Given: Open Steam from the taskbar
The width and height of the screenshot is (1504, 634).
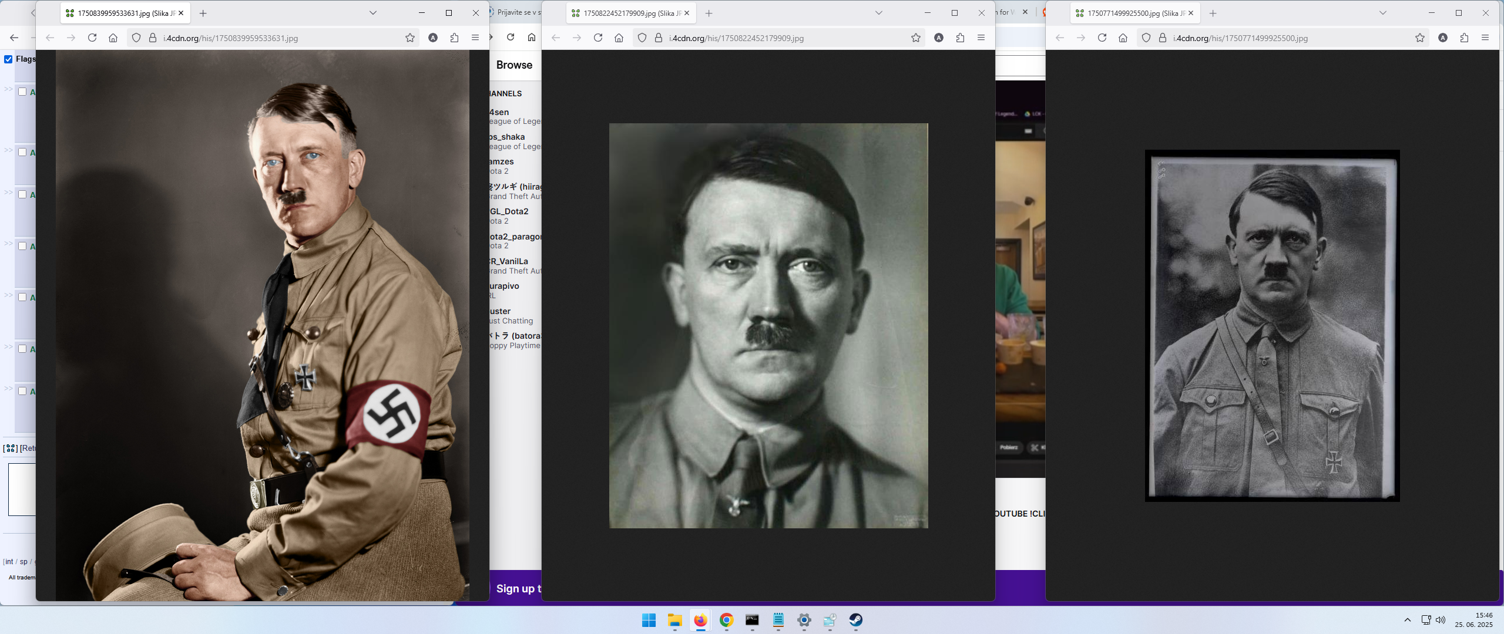Looking at the screenshot, I should [856, 620].
